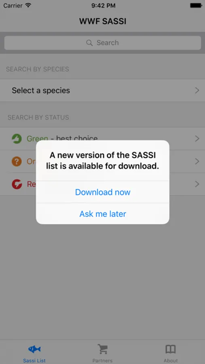Select the red thumbs-down status icon

[x=17, y=184]
